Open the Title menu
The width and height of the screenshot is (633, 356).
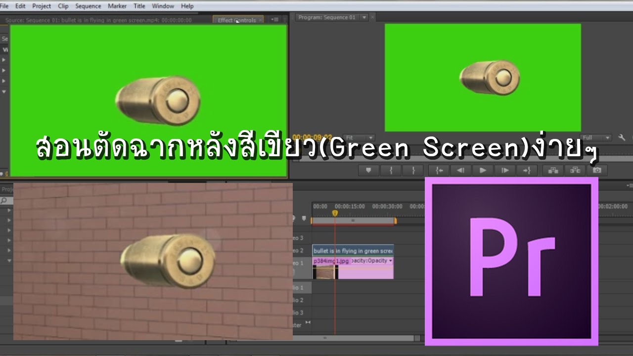pos(139,6)
